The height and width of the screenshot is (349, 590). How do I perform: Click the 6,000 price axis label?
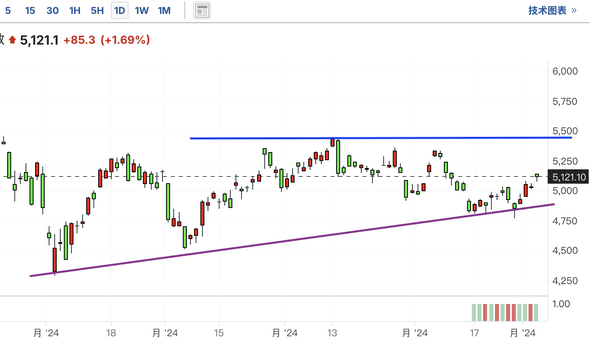coord(565,71)
